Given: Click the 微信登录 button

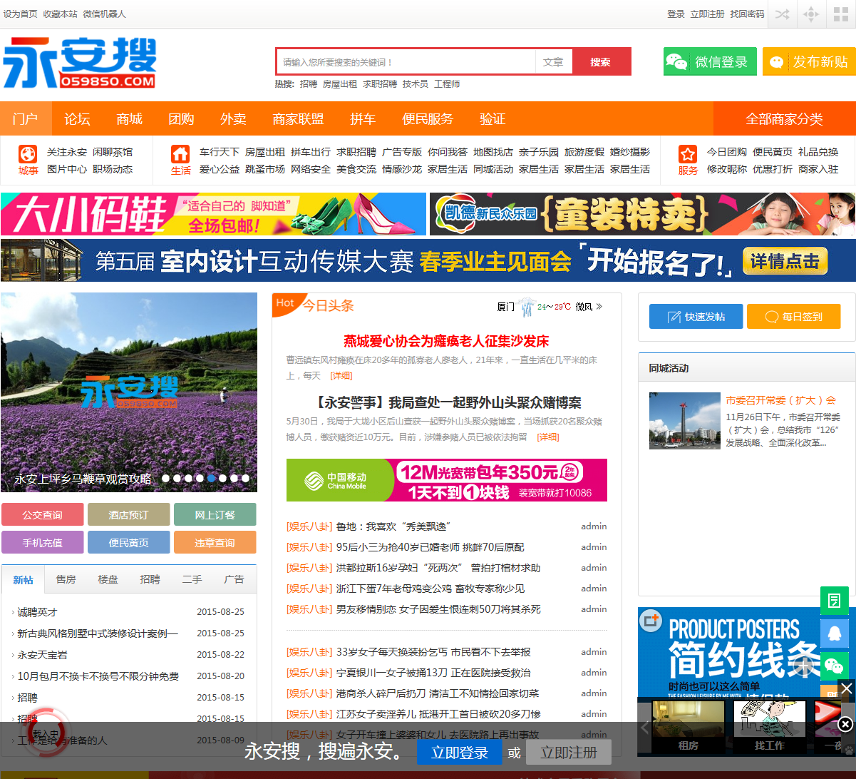Looking at the screenshot, I should pyautogui.click(x=710, y=62).
